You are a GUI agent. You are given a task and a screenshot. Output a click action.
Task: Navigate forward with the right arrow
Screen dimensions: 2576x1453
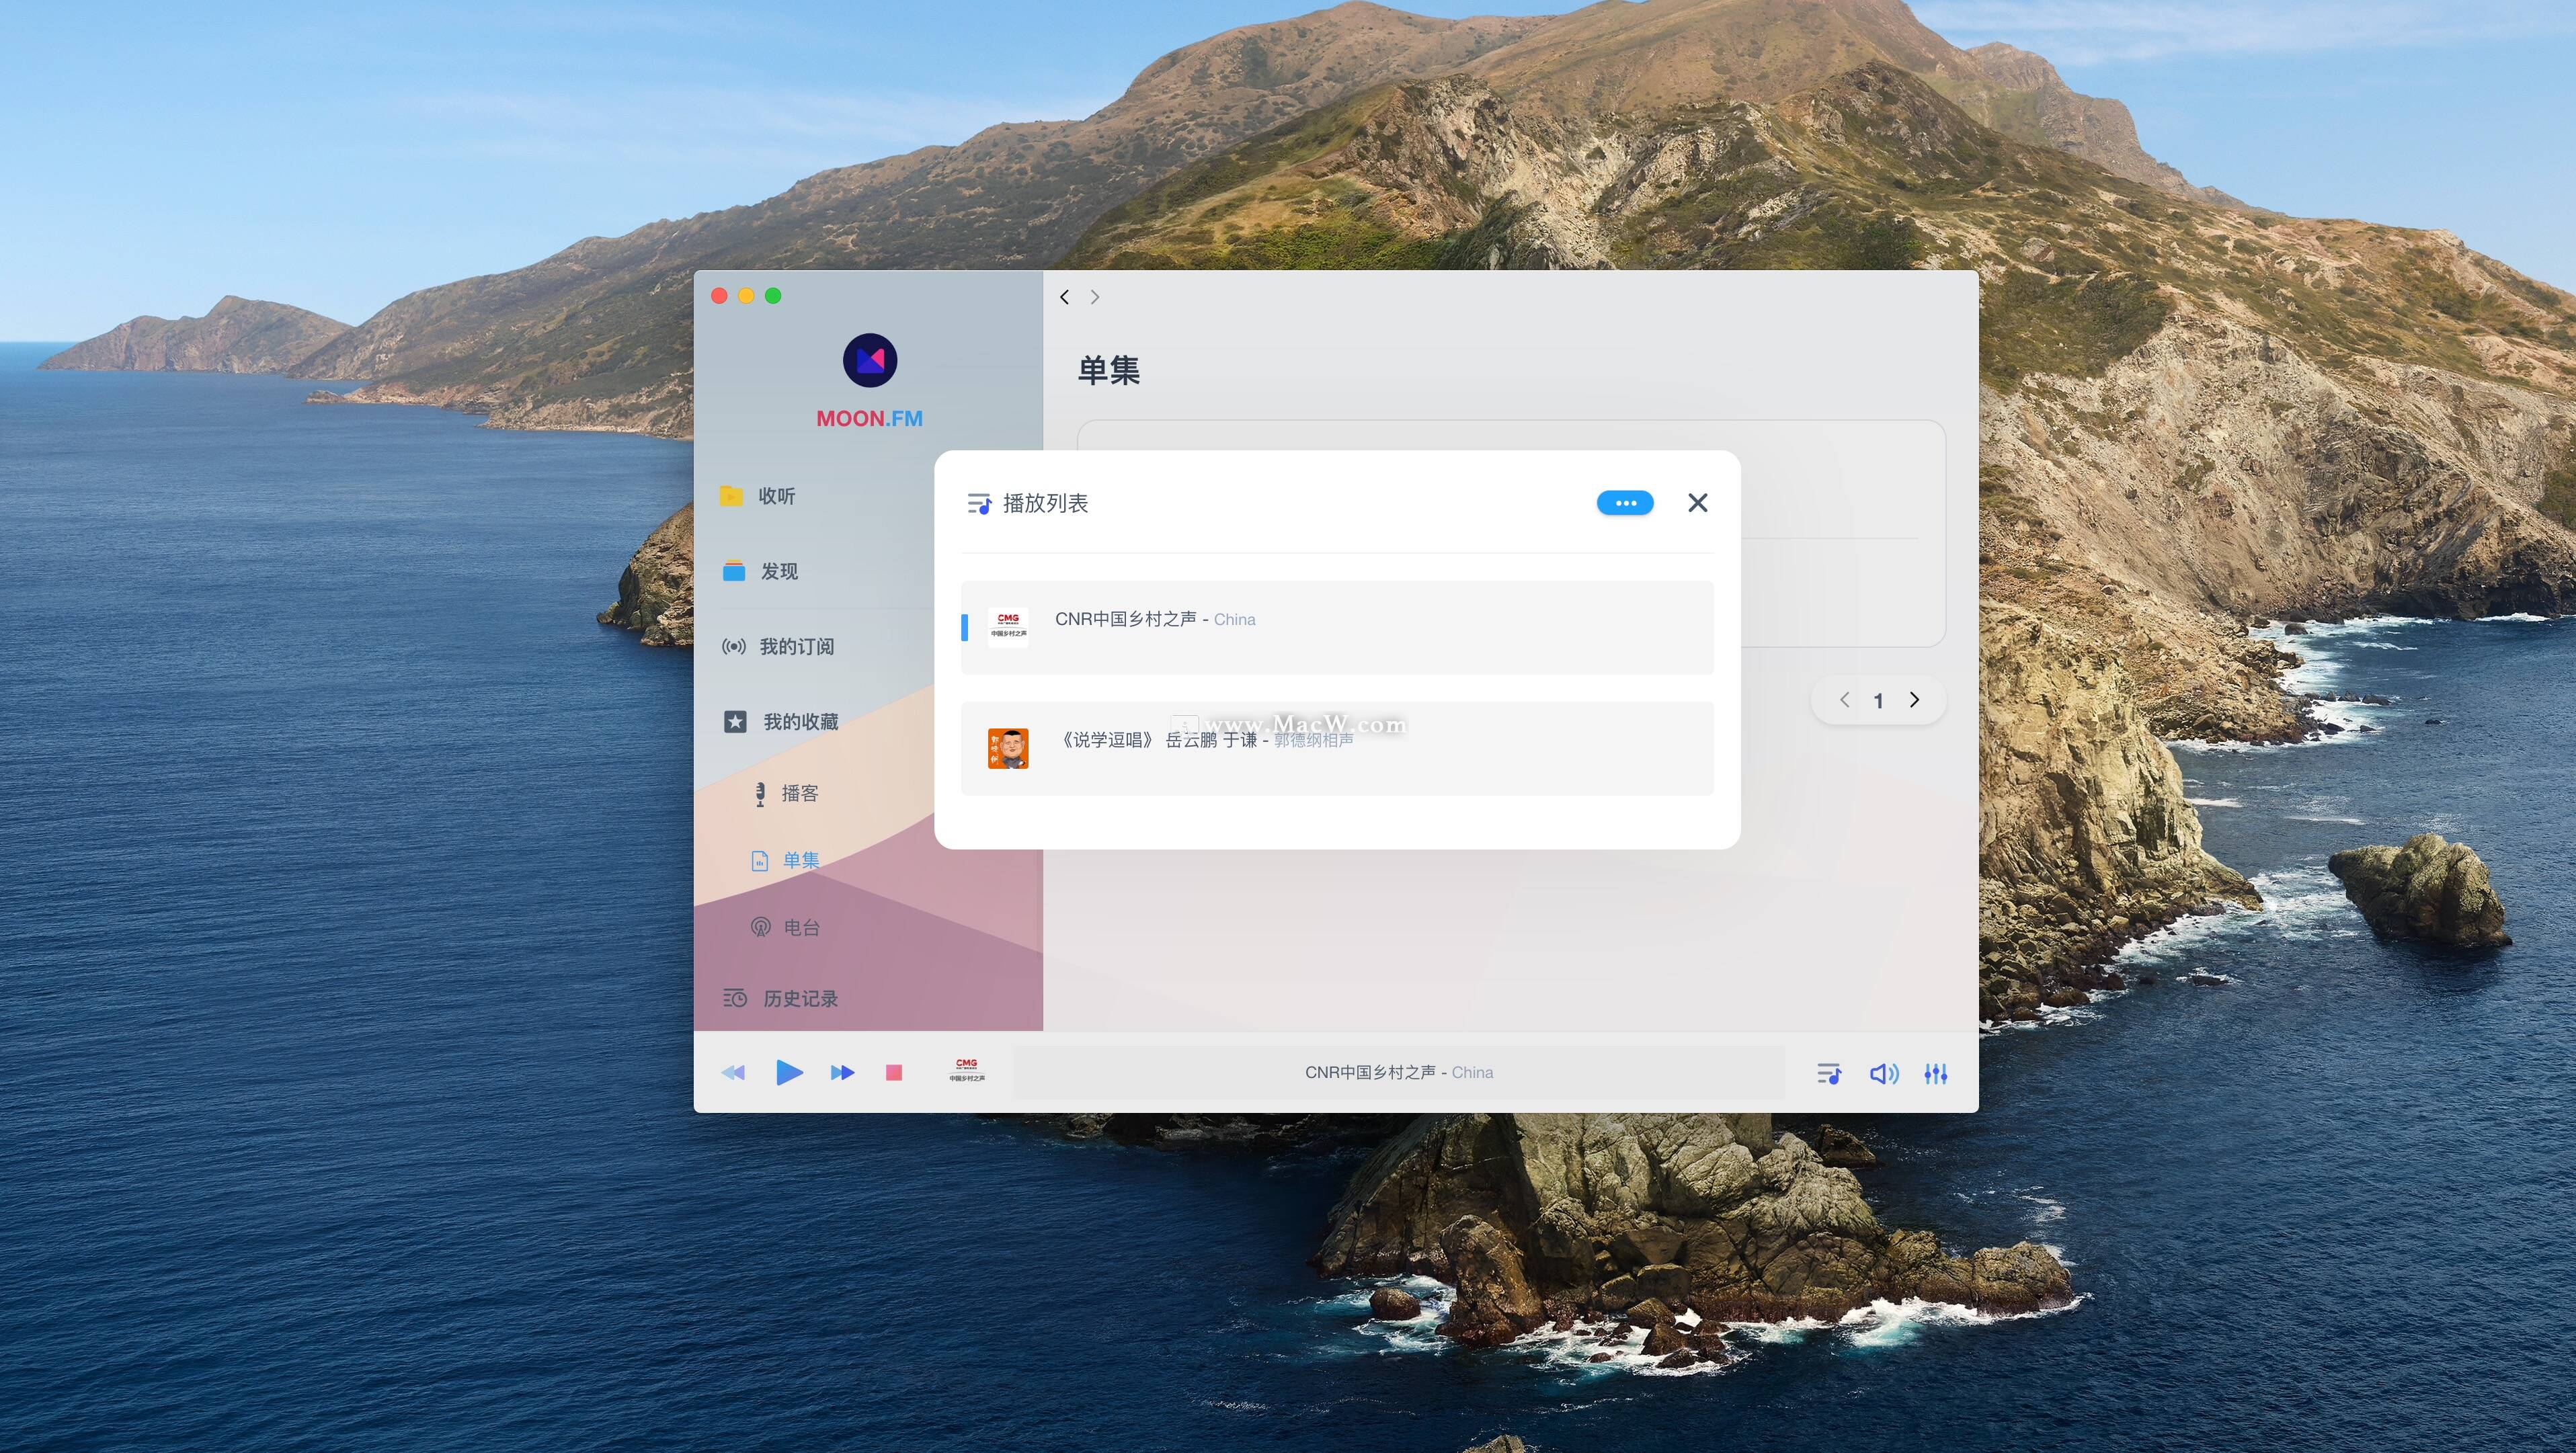[x=1095, y=297]
